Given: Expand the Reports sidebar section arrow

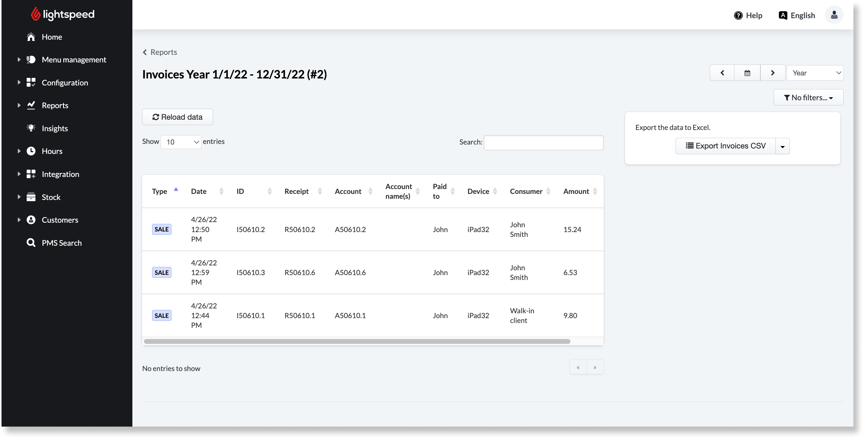Looking at the screenshot, I should 19,105.
